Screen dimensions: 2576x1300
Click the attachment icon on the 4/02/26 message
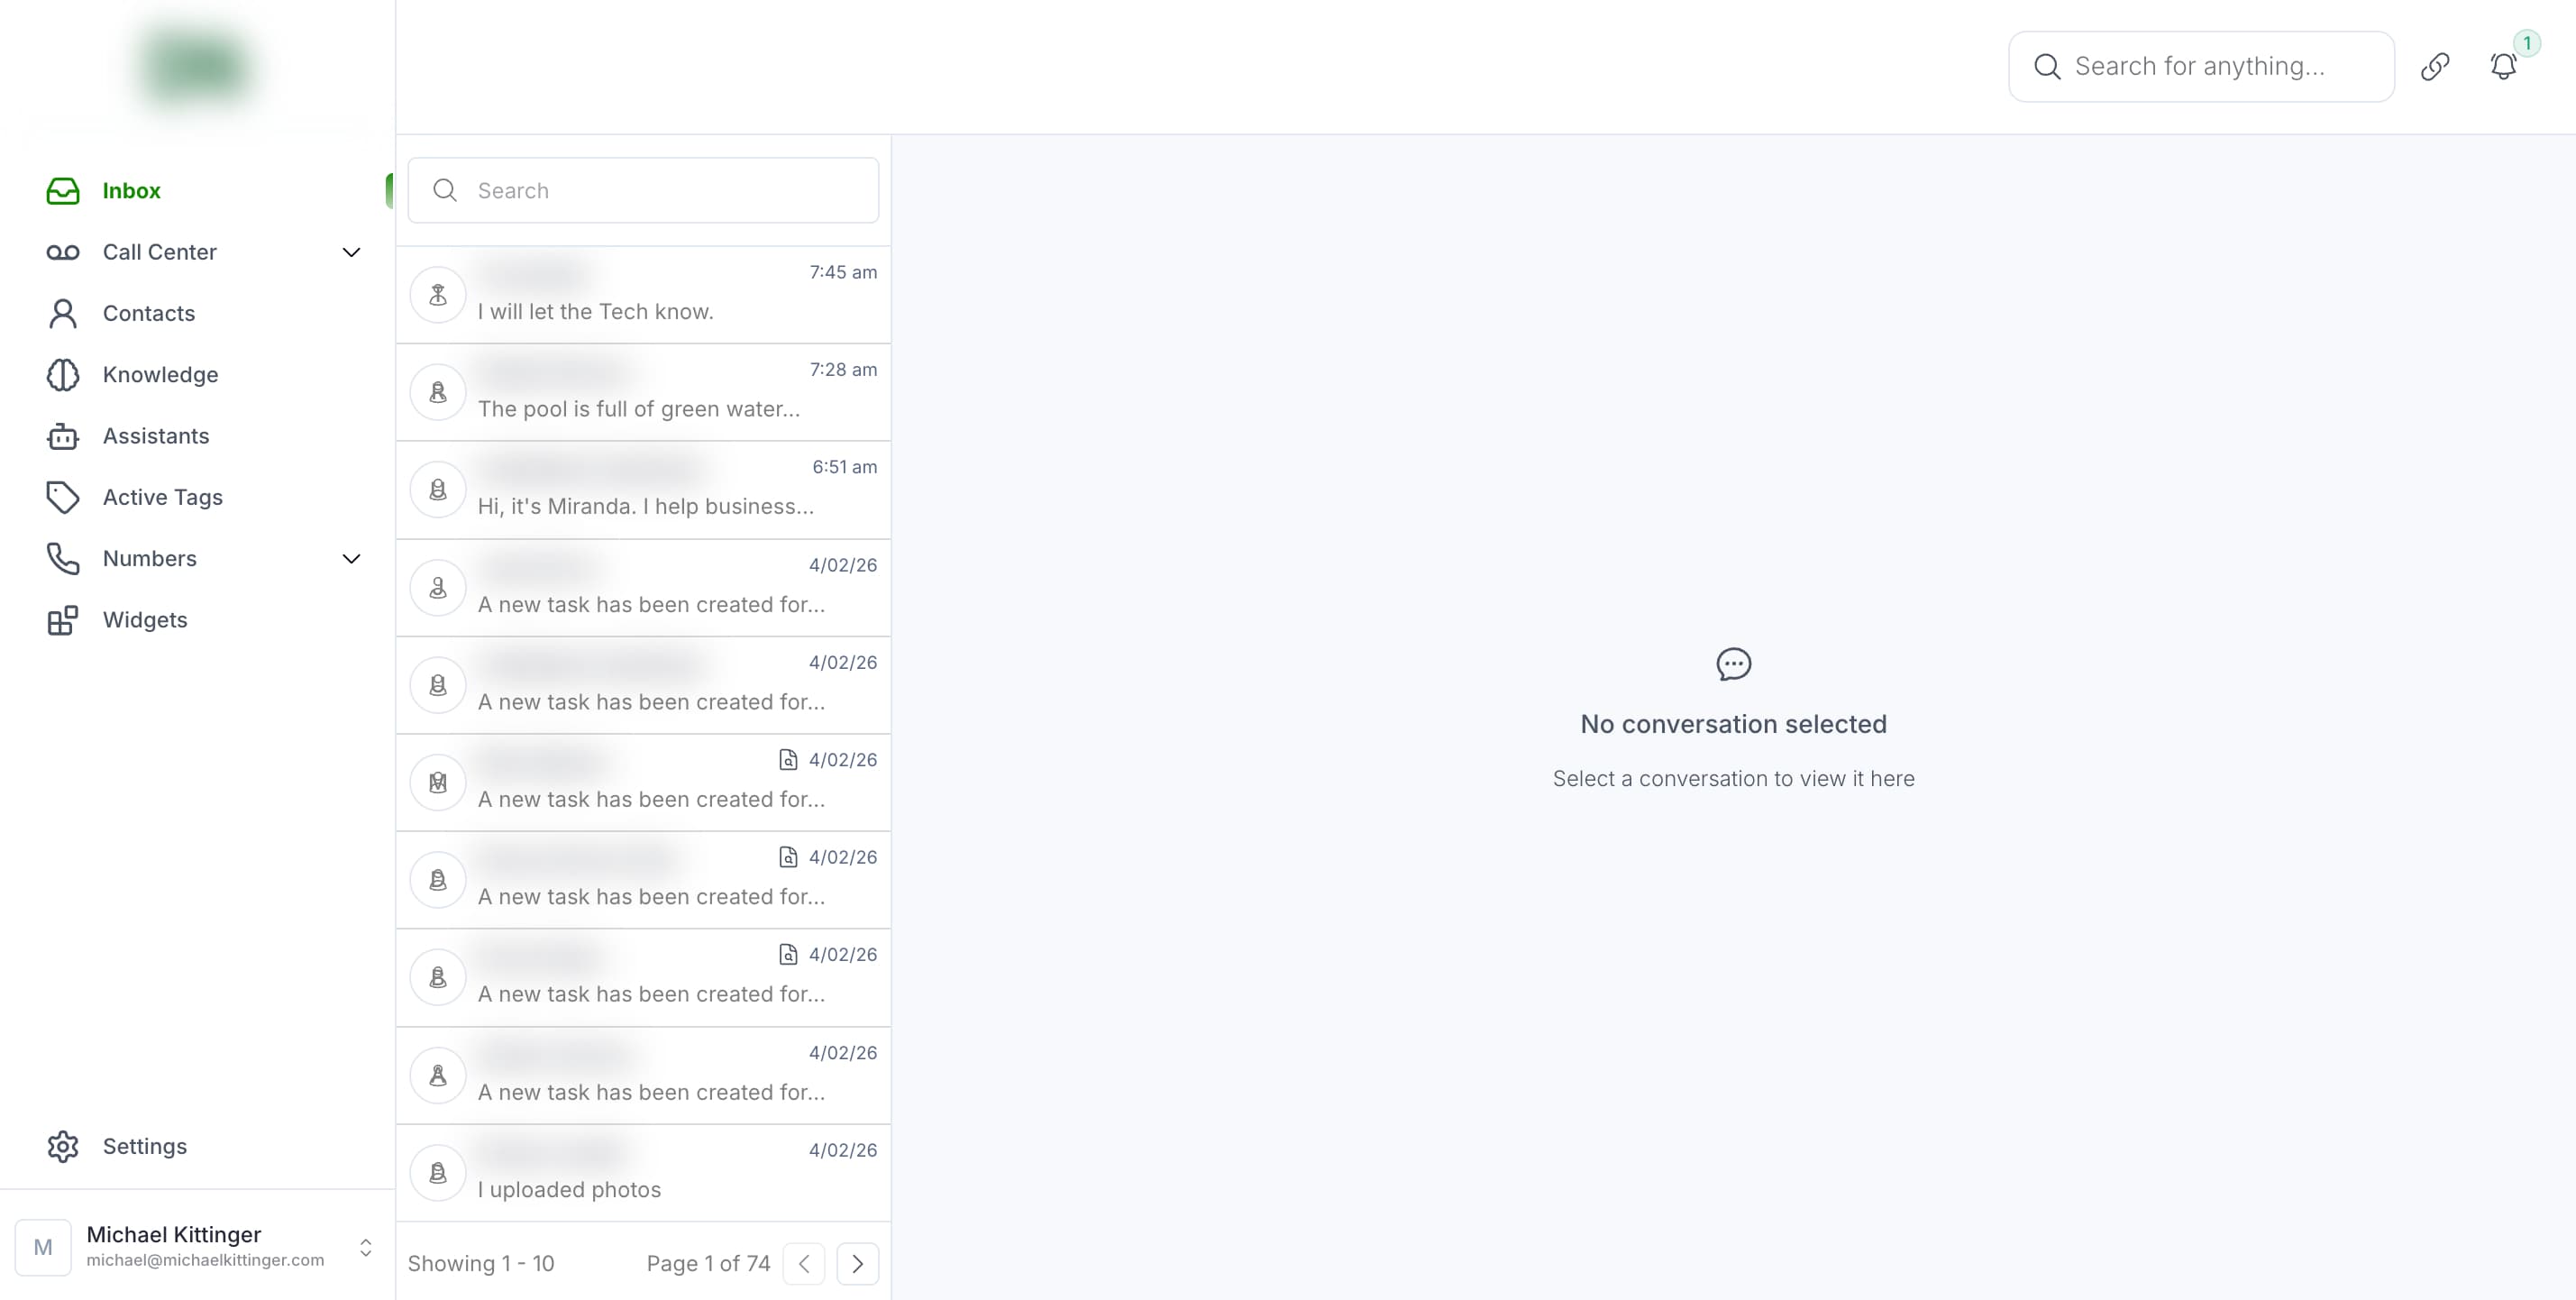pos(789,759)
